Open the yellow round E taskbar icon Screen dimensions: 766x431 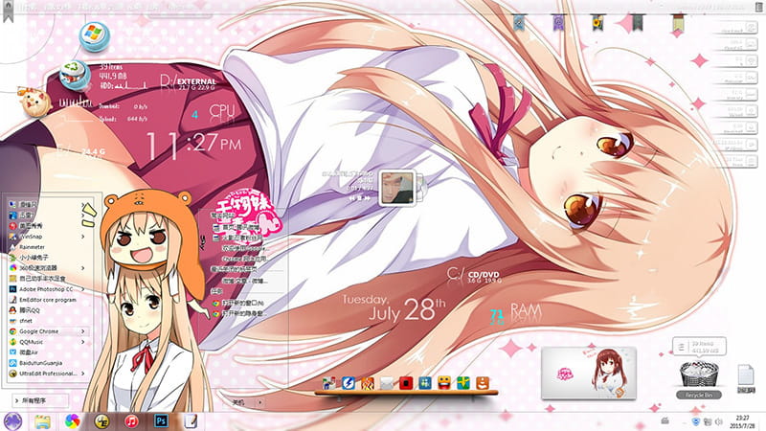101,421
